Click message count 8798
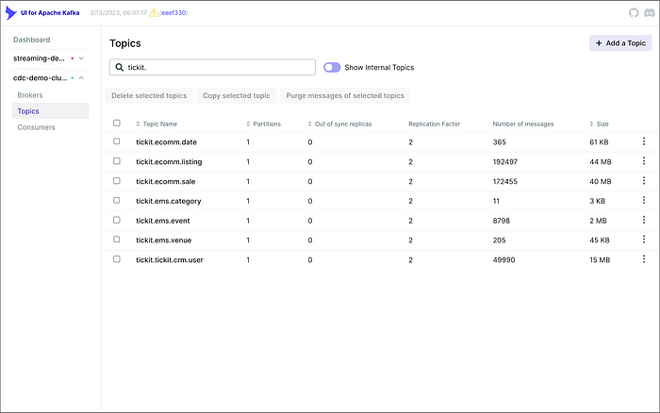Screen dimensions: 660x413 [502, 221]
